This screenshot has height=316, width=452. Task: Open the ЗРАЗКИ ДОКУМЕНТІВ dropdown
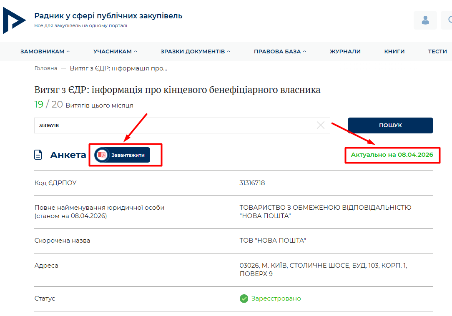pos(195,51)
